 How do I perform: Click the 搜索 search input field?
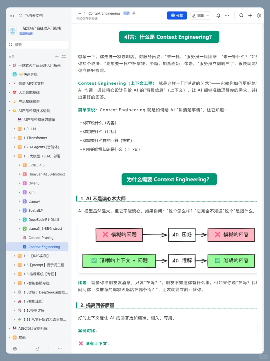[37, 45]
